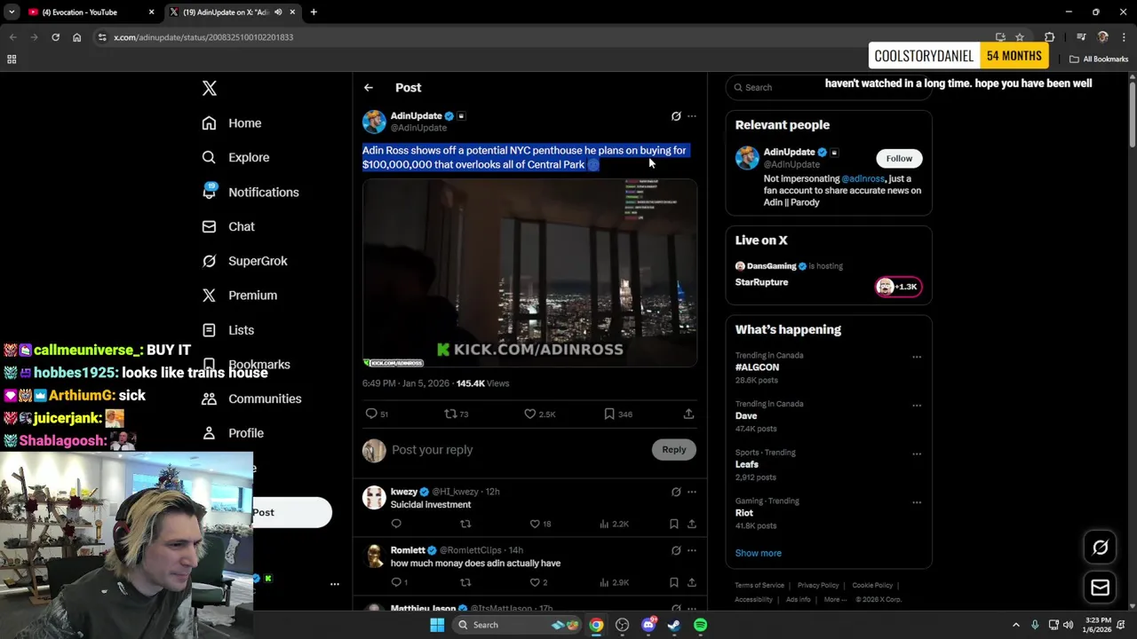Open the more menu on Romlett's reply

pos(692,550)
